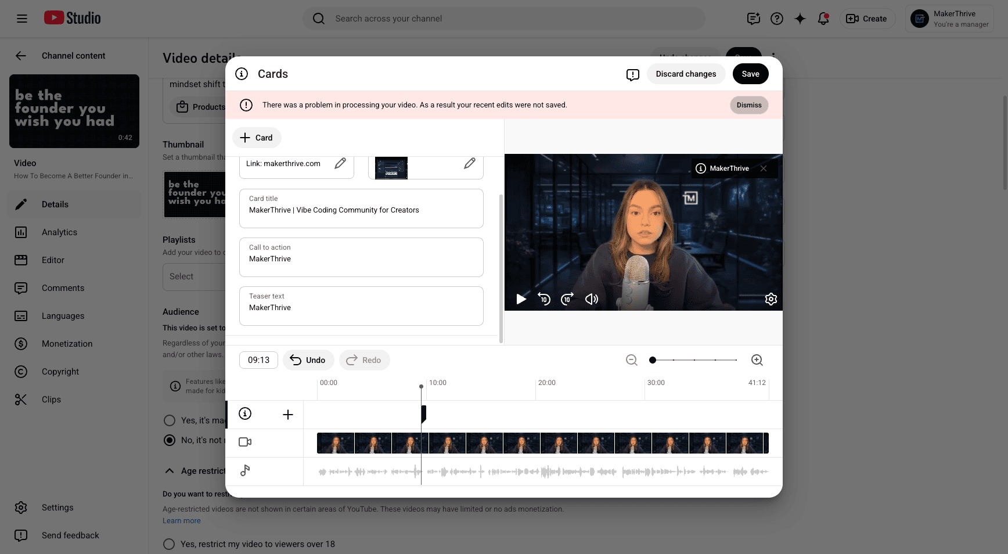
Task: Go back using the Channel content arrow
Action: point(21,56)
